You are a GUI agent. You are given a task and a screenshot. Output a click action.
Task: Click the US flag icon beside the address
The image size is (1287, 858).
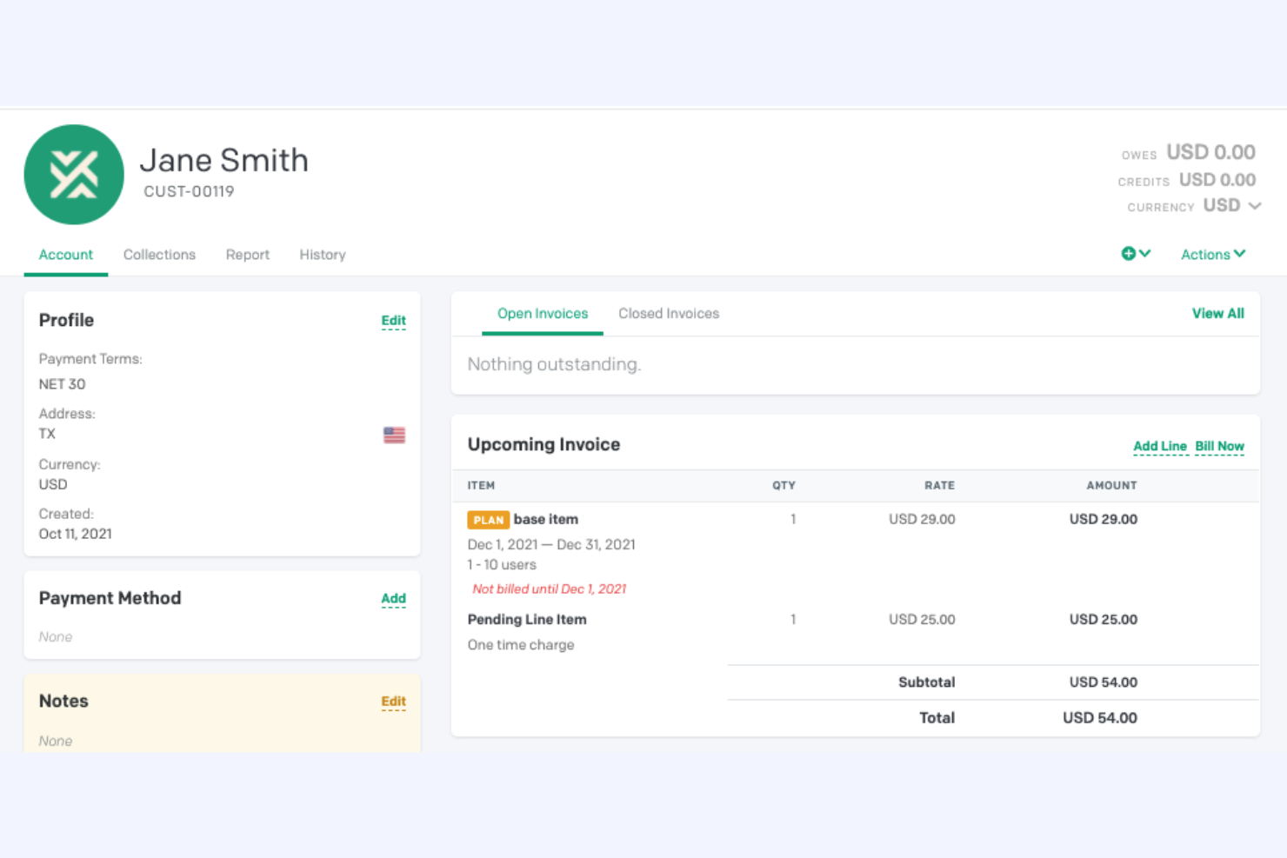[x=394, y=435]
